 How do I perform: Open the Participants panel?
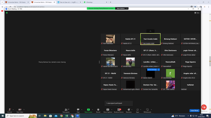pos(66,110)
